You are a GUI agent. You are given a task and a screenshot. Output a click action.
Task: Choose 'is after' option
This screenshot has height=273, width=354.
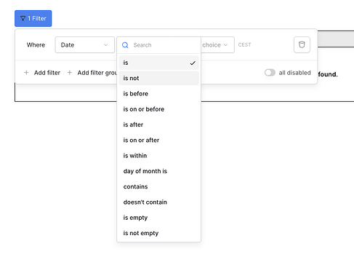pos(158,124)
